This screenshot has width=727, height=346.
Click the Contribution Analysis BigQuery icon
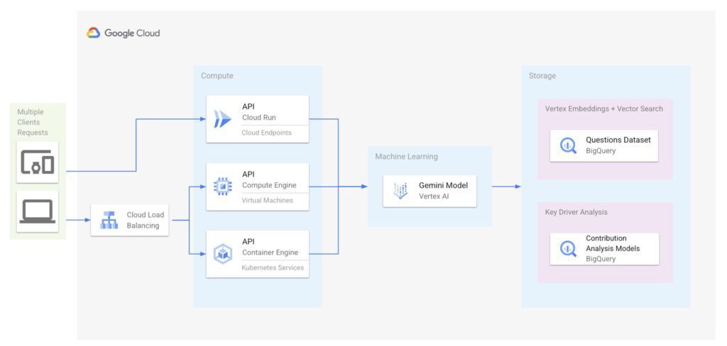click(x=568, y=248)
